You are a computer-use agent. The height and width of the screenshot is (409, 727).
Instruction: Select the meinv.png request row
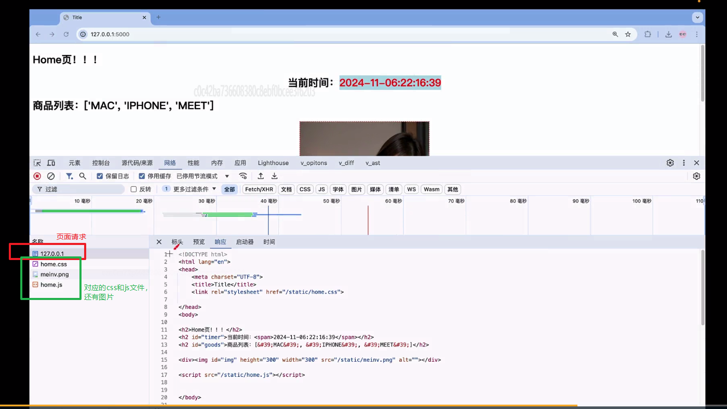coord(89,275)
